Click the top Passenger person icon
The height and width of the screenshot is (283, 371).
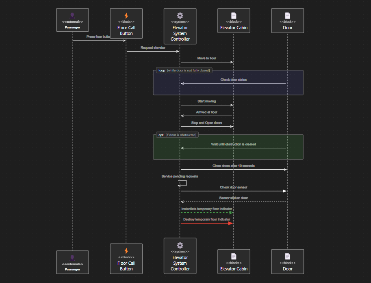(72, 15)
